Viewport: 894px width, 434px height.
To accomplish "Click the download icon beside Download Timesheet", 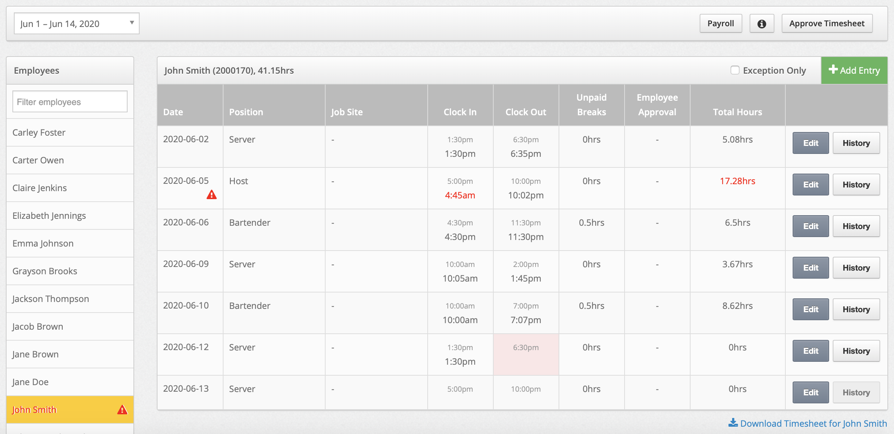I will pos(733,423).
